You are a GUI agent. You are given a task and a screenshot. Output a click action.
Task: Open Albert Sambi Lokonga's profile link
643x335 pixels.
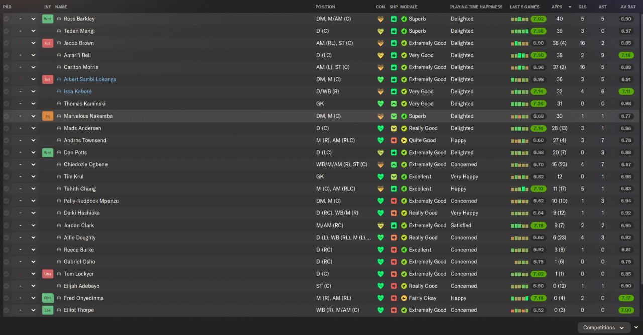pos(90,79)
